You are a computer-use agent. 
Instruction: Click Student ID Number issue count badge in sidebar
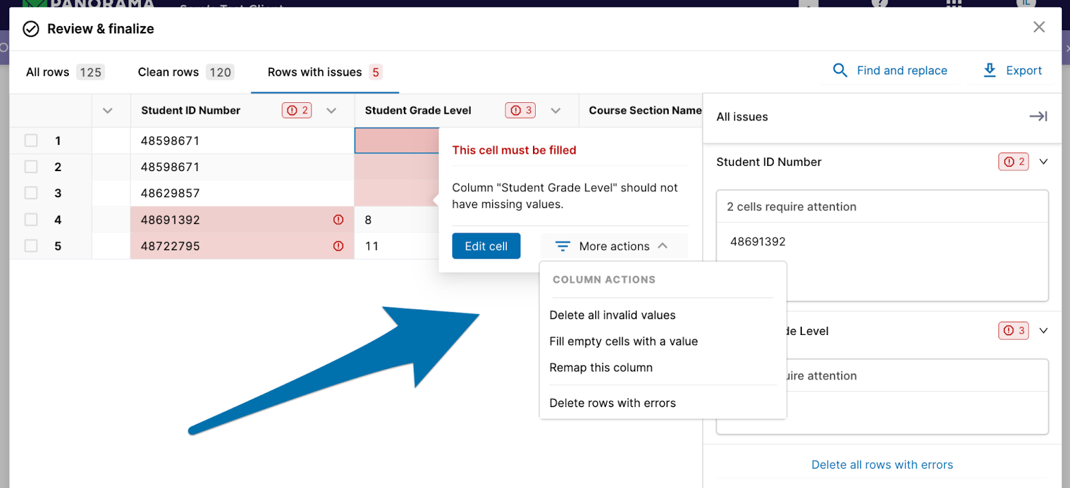click(1014, 162)
